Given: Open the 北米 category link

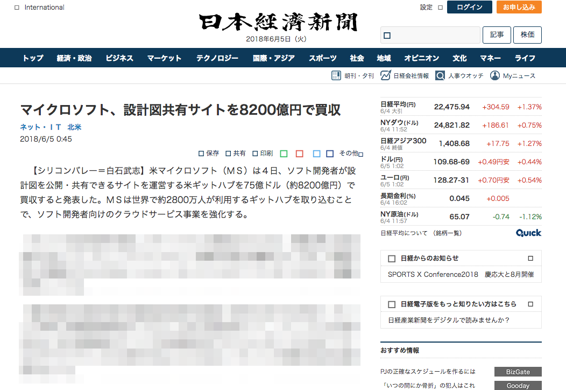Looking at the screenshot, I should tap(74, 127).
